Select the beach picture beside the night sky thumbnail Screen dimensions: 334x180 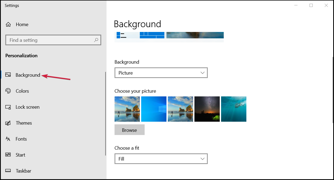click(180, 109)
